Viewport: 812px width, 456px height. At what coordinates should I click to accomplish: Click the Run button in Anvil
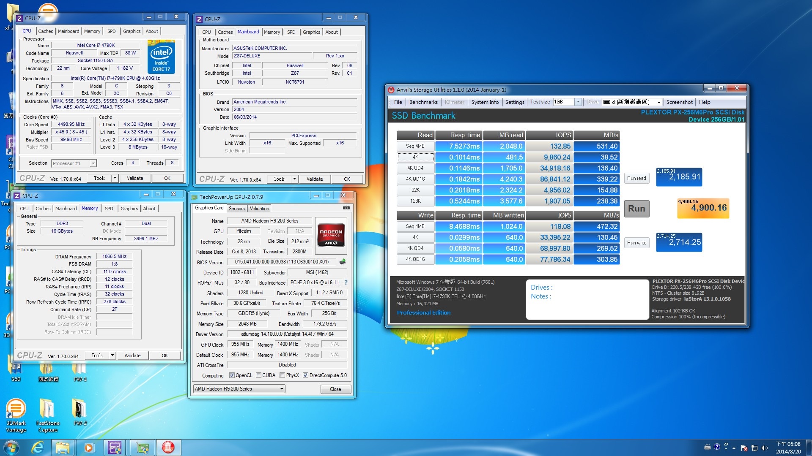636,209
